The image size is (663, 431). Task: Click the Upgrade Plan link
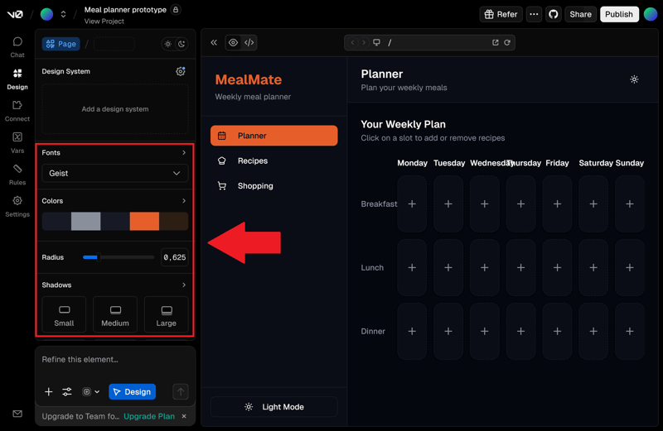(x=149, y=416)
